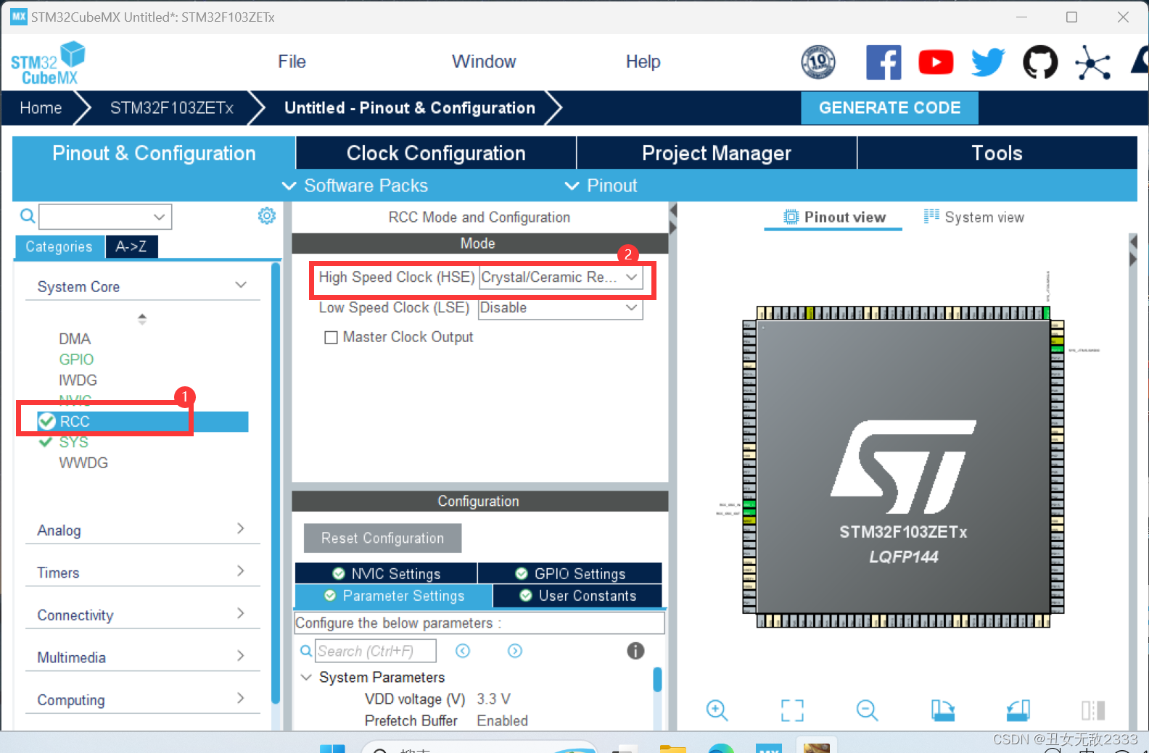The height and width of the screenshot is (753, 1149).
Task: Open the category settings gear icon
Action: tap(267, 216)
